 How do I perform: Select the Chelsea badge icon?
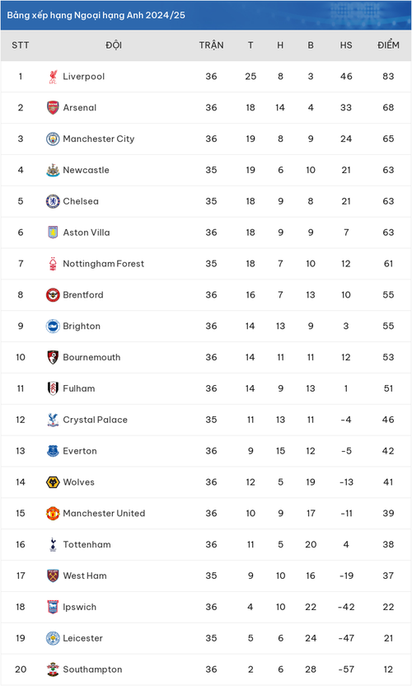pos(53,201)
